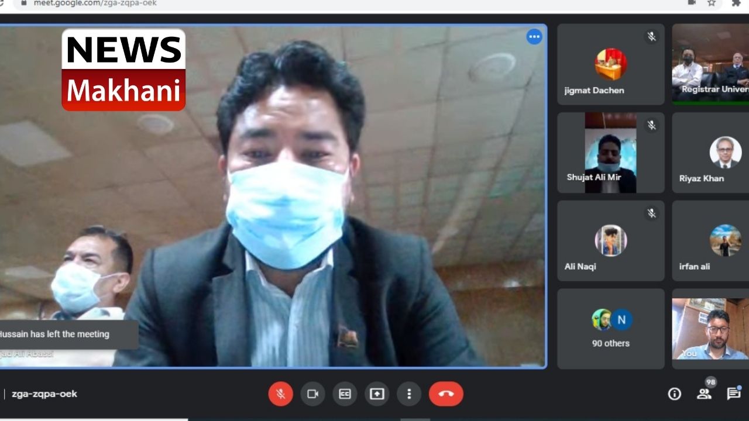The width and height of the screenshot is (749, 421).
Task: Expand the 90 others participant tile
Action: coord(610,329)
